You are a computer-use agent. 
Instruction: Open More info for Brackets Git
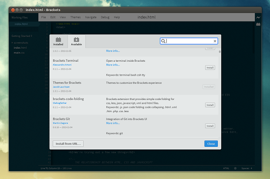tap(113, 123)
